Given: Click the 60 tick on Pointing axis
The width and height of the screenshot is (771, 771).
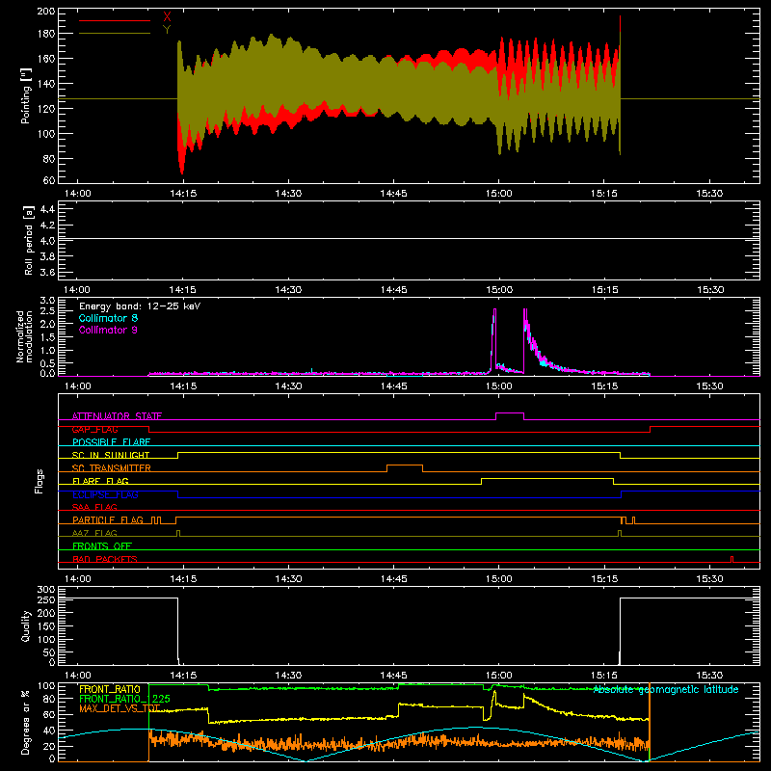Looking at the screenshot, I should [49, 180].
